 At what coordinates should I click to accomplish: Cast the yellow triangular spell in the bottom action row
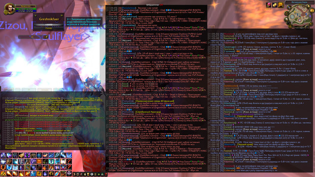point(3,174)
